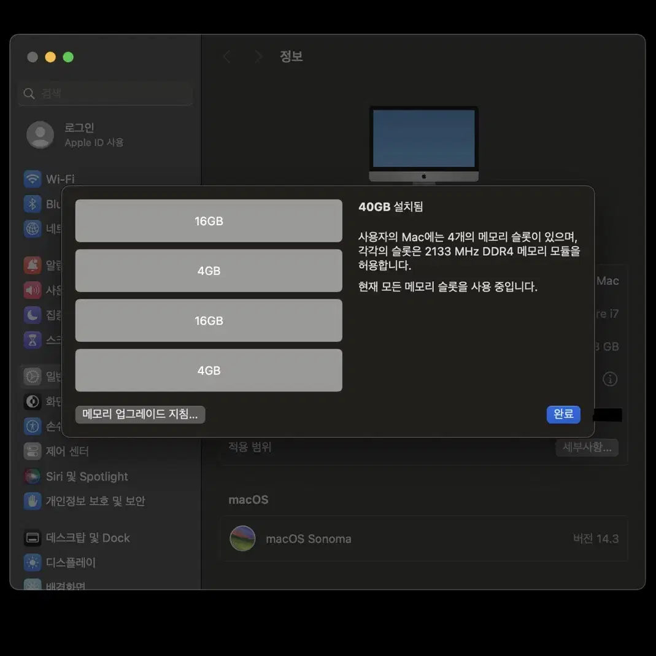
Task: Click the 정보 title text
Action: click(x=291, y=56)
